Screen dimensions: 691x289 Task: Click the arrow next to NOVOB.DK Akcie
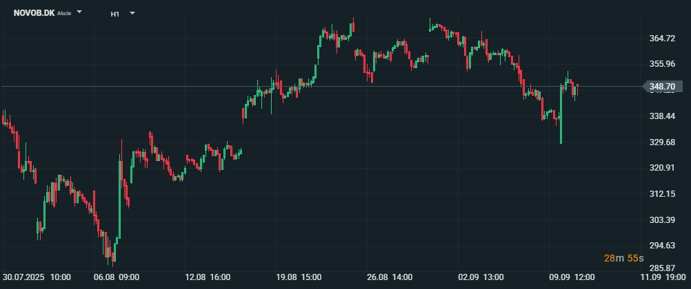coord(80,12)
